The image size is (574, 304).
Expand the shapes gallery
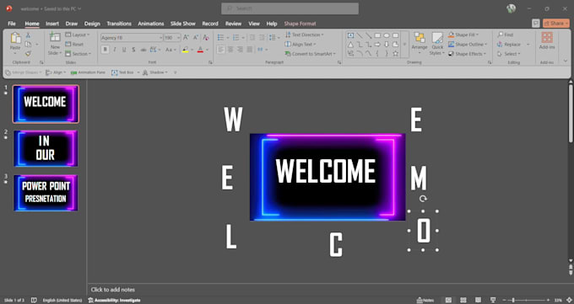pyautogui.click(x=404, y=45)
